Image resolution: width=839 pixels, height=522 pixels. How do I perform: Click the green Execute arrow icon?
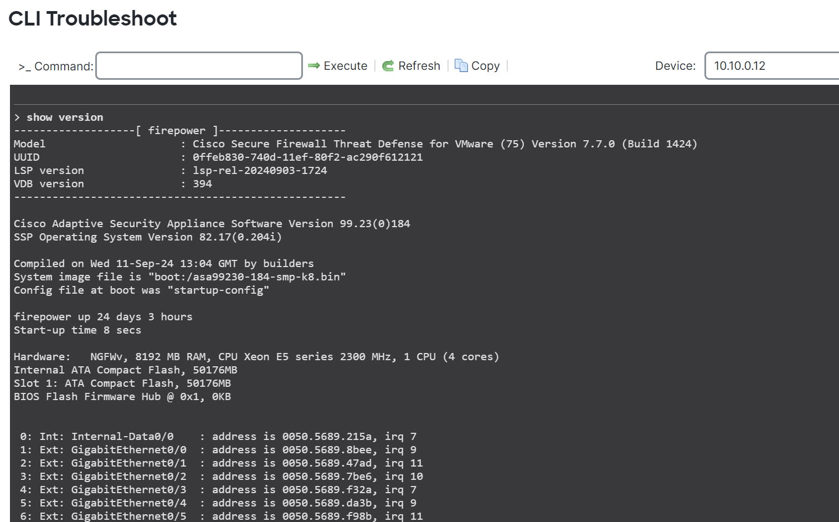pyautogui.click(x=314, y=65)
